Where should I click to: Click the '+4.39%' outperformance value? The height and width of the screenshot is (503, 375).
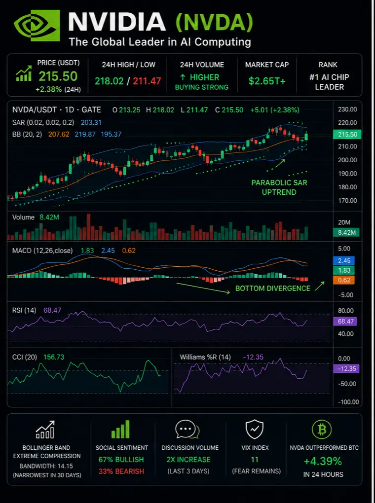tap(323, 461)
